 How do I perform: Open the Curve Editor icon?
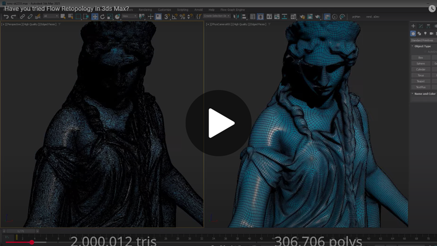(x=277, y=17)
